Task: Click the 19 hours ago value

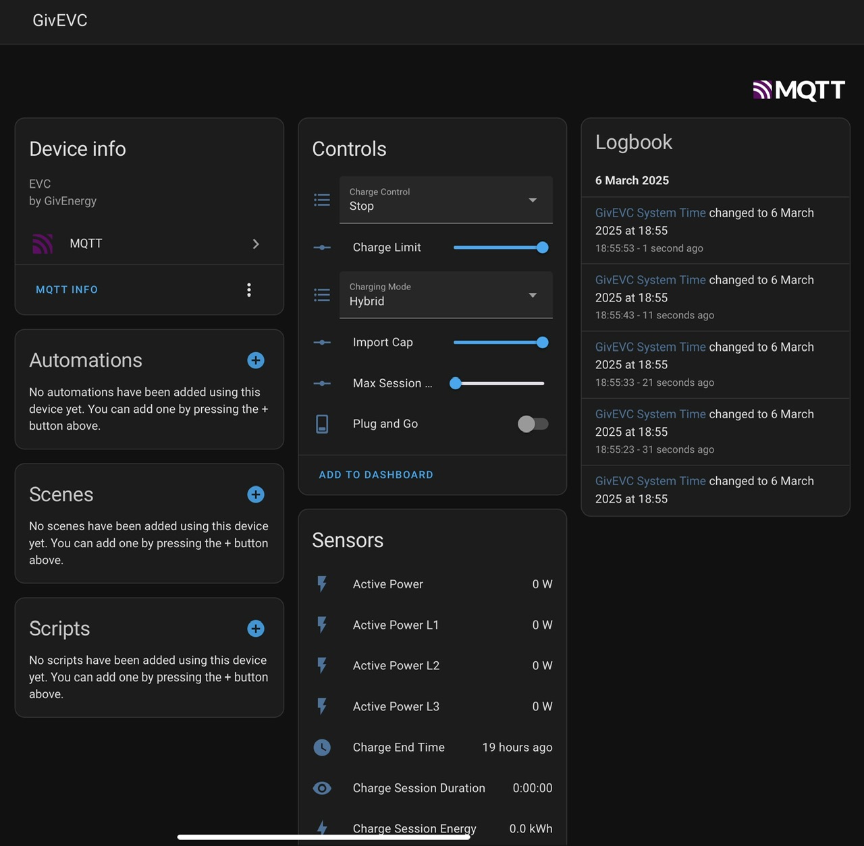Action: (x=517, y=748)
